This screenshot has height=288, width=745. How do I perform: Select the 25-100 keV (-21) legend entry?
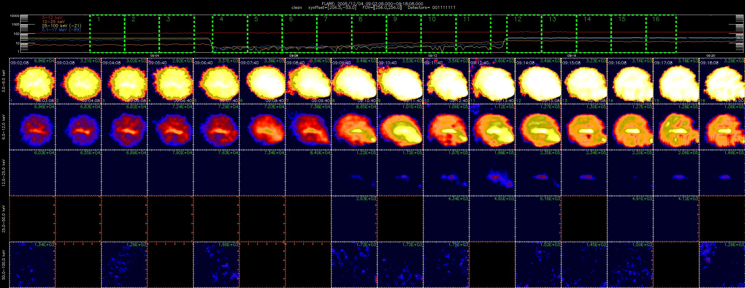click(x=62, y=26)
